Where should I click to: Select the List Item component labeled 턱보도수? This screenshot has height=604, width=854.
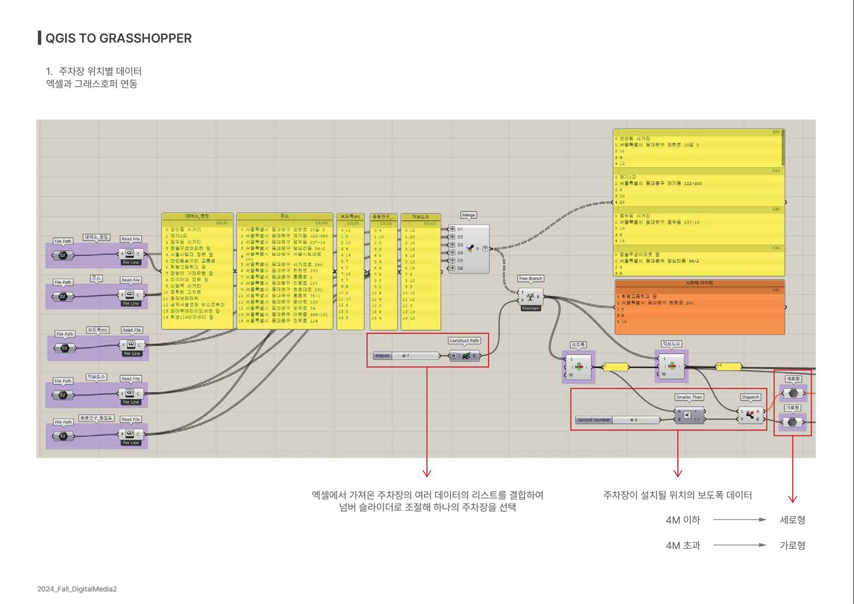[671, 366]
